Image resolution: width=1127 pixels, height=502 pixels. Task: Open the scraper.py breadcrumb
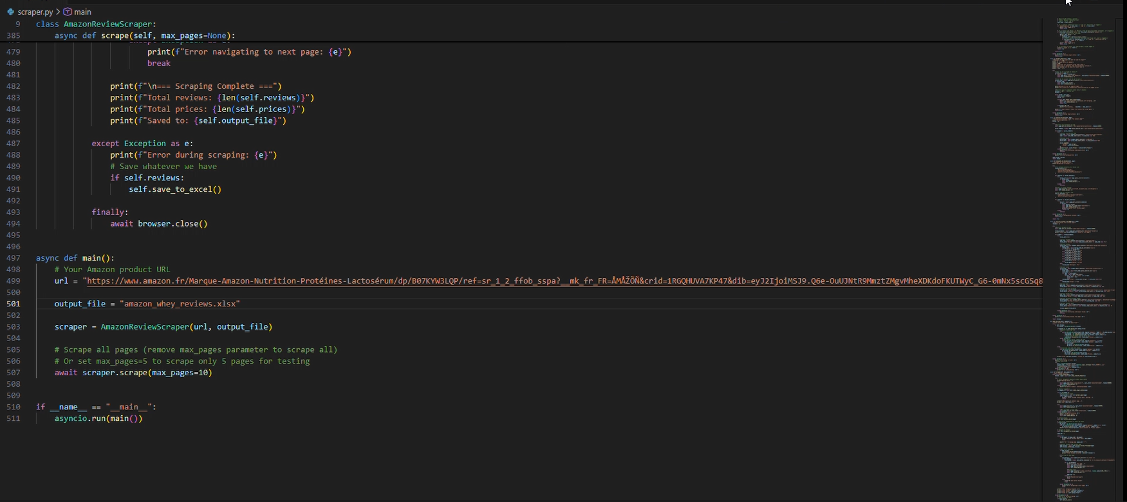point(35,12)
